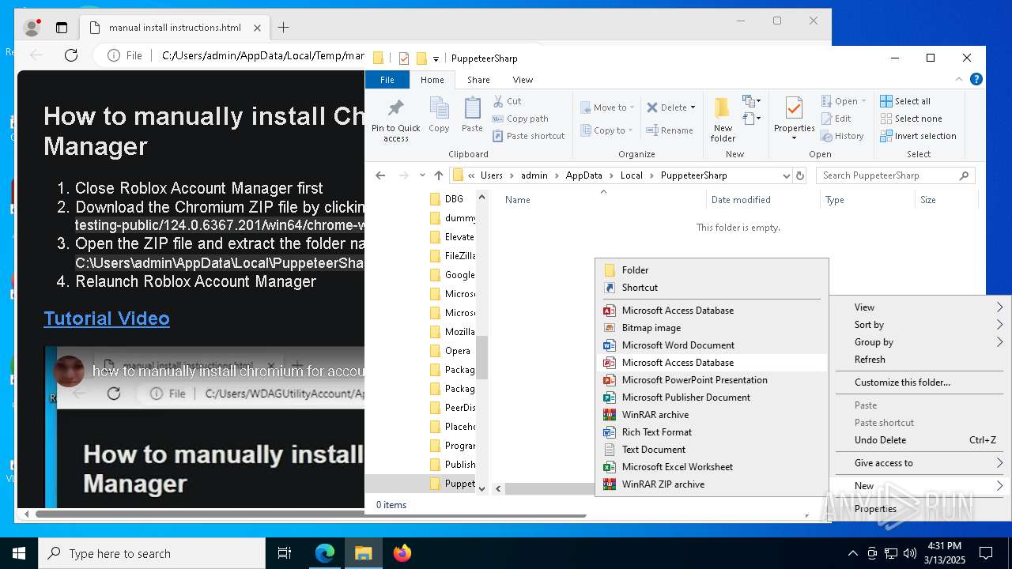
Task: Select the FileZilla folder in tree
Action: [453, 256]
